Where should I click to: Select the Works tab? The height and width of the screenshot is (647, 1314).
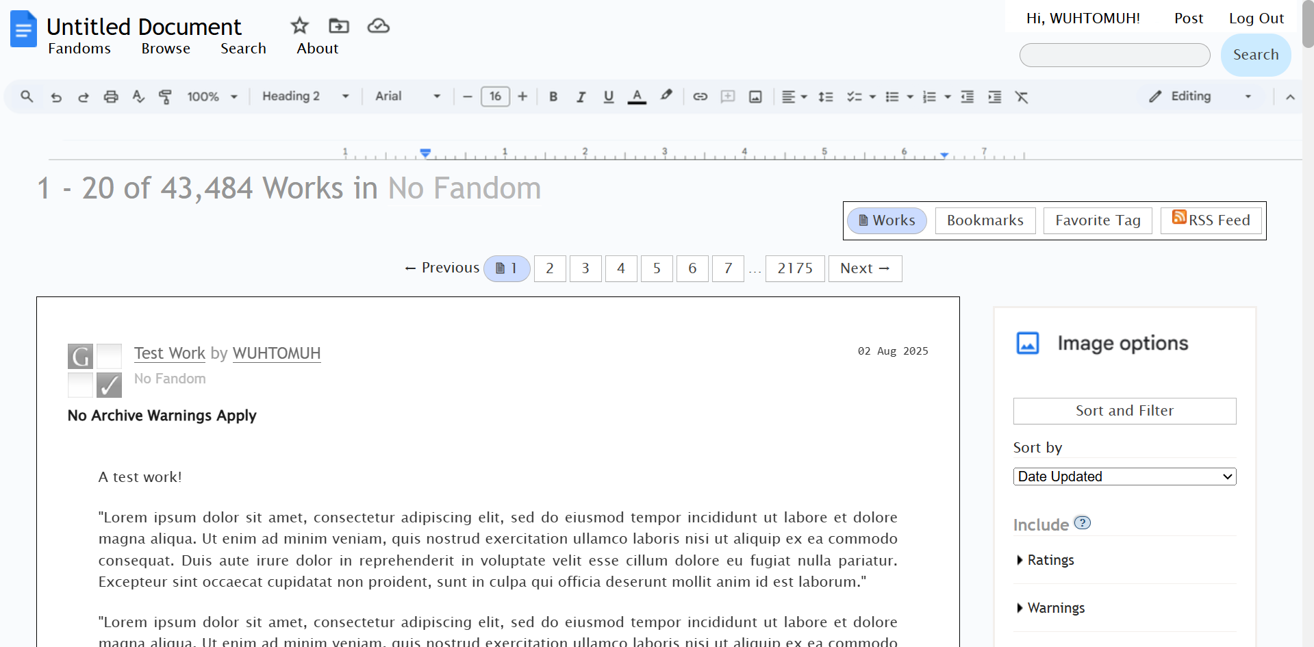[887, 220]
